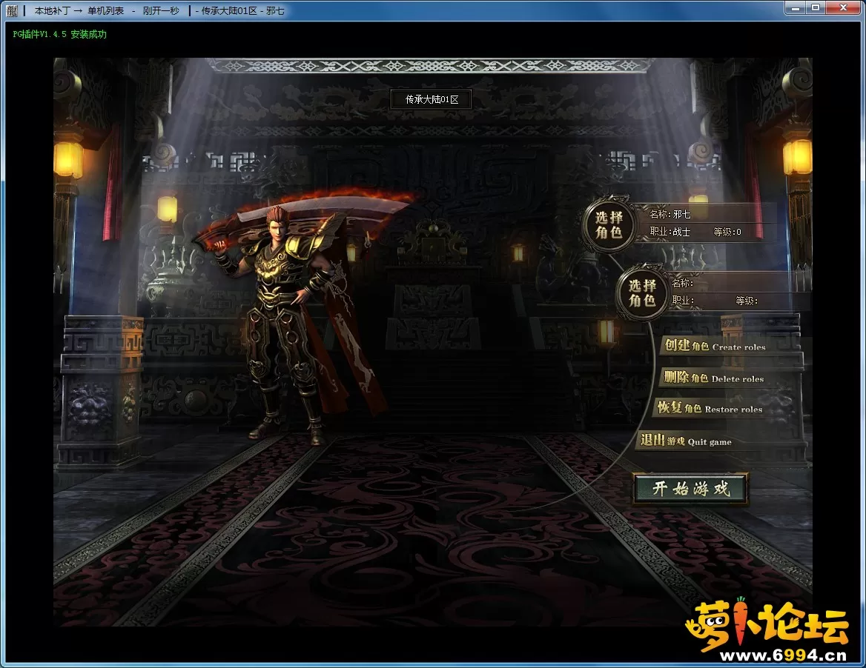The height and width of the screenshot is (668, 866).
Task: Click 退出游戏 Quit game
Action: click(x=685, y=441)
